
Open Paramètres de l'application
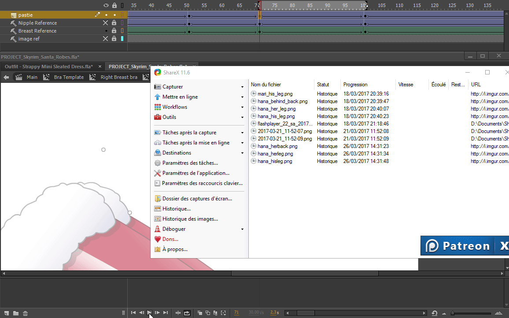[x=195, y=173]
